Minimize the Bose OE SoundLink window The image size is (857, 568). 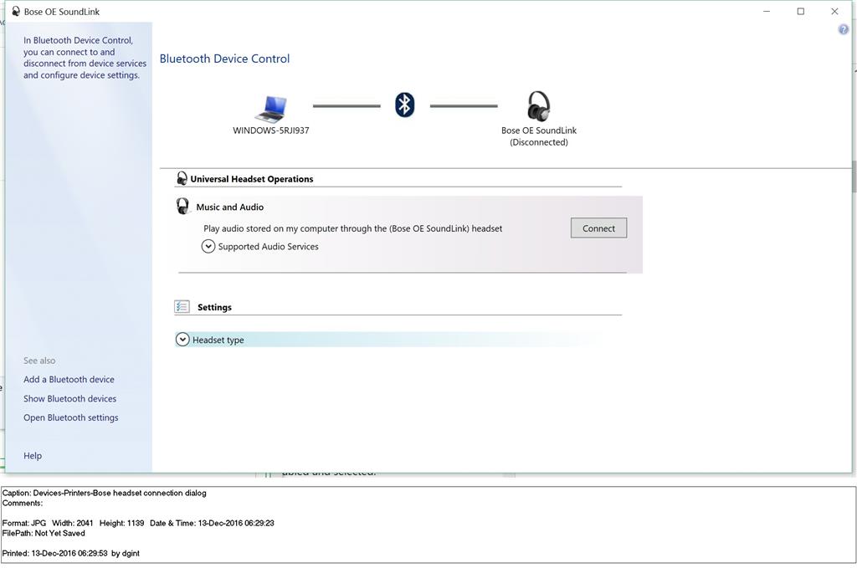click(x=767, y=11)
